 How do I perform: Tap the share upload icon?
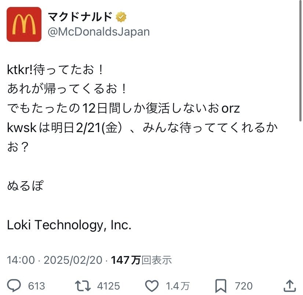click(x=288, y=285)
